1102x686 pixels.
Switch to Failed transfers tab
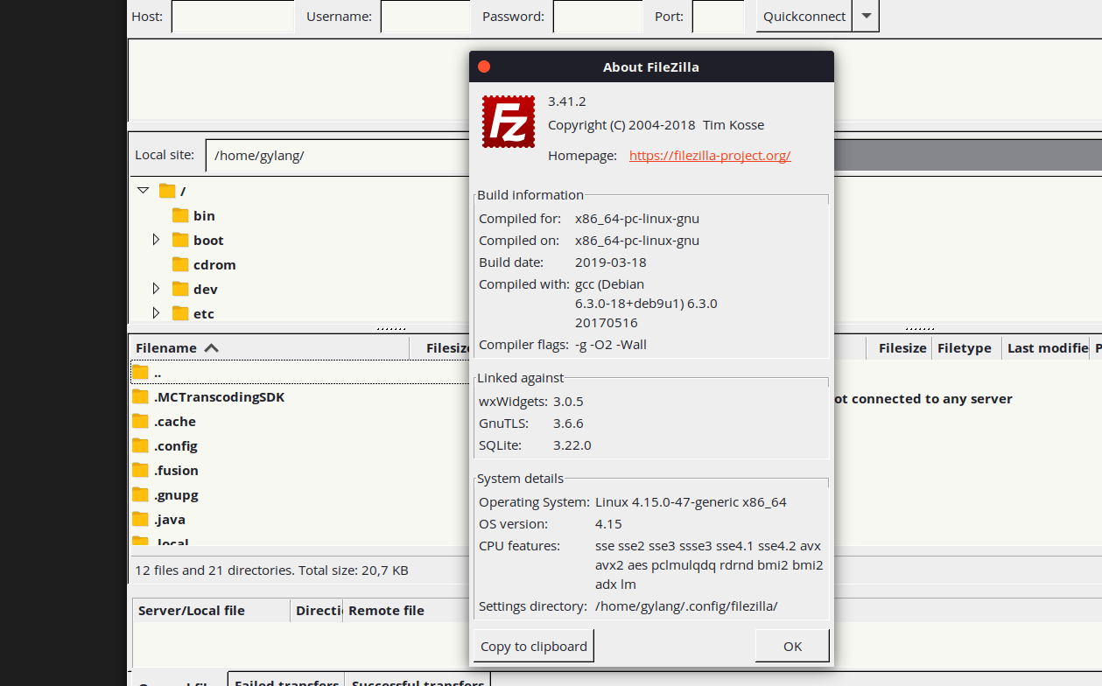pos(286,679)
